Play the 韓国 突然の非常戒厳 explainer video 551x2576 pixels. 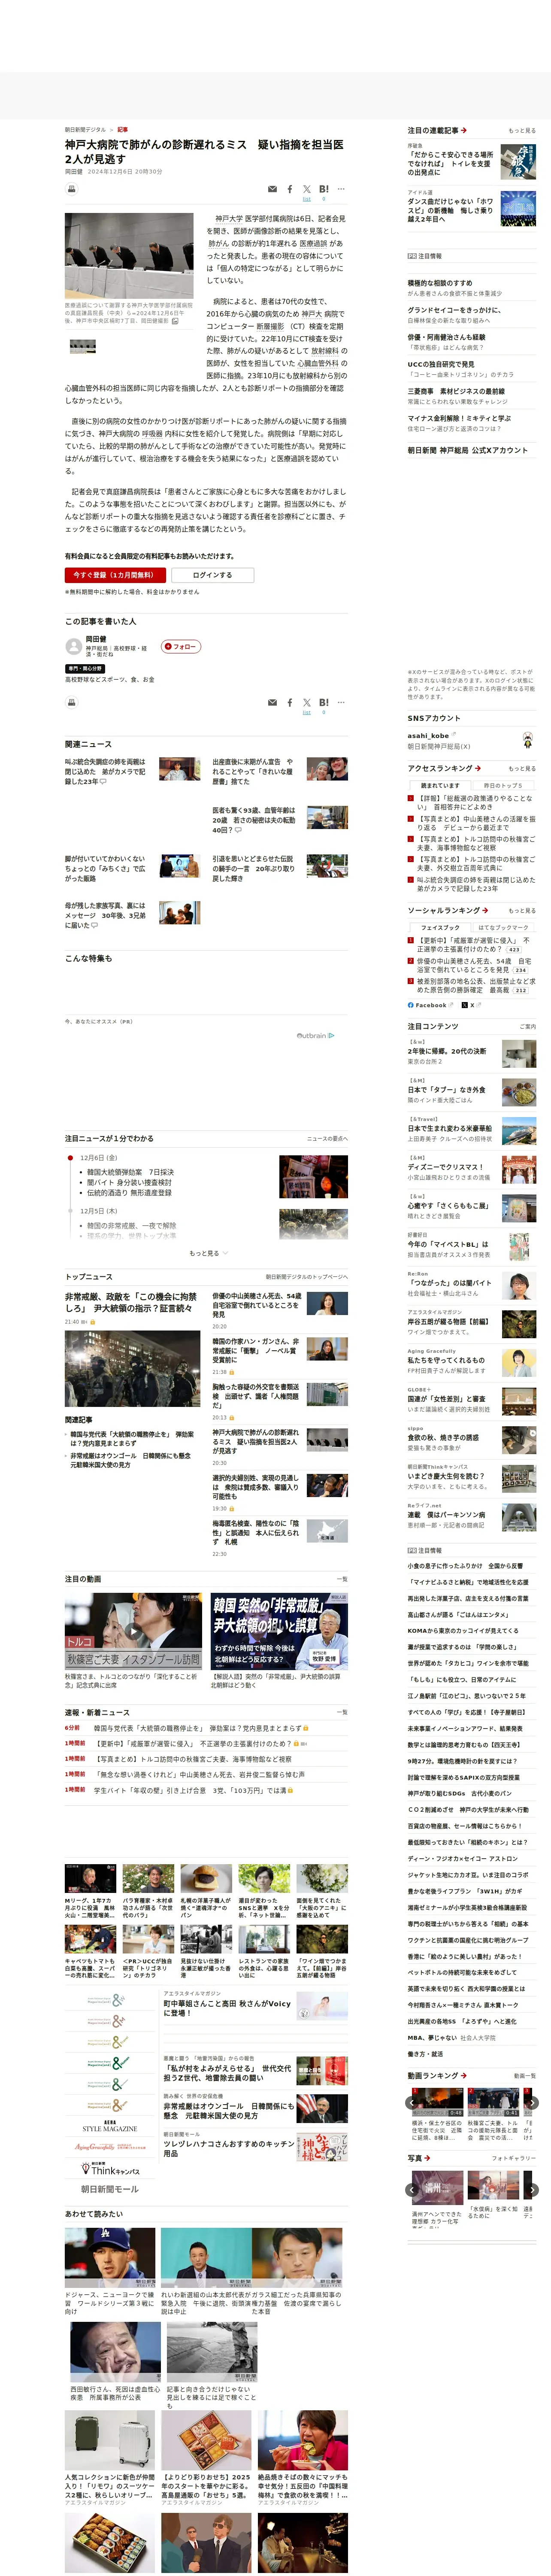[279, 1631]
